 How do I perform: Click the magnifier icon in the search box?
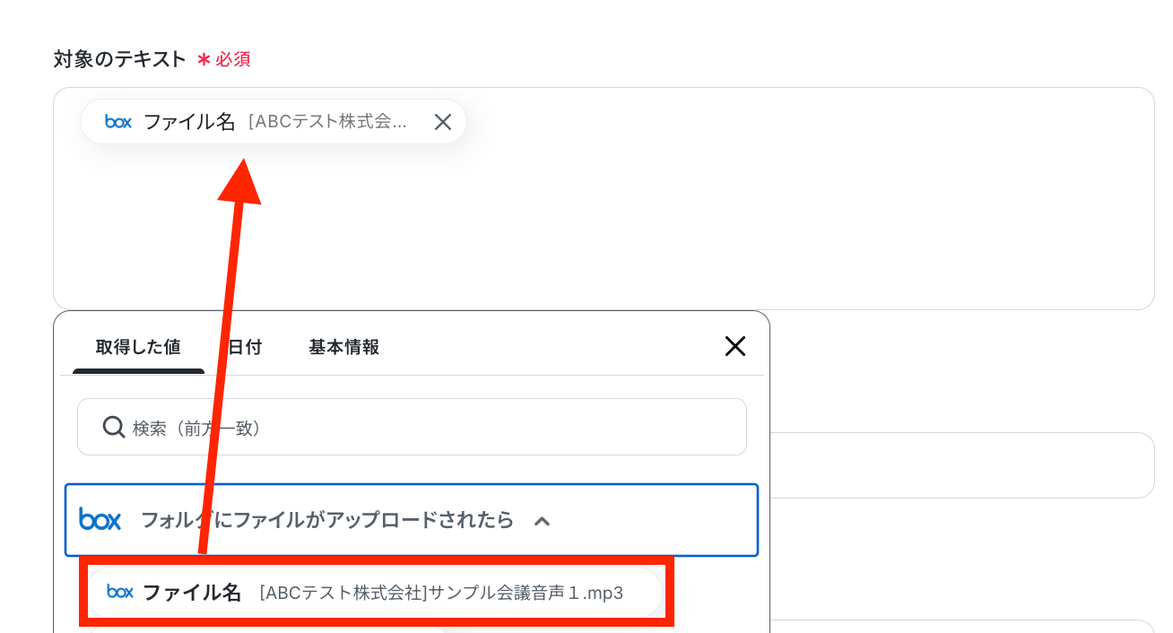pyautogui.click(x=114, y=427)
